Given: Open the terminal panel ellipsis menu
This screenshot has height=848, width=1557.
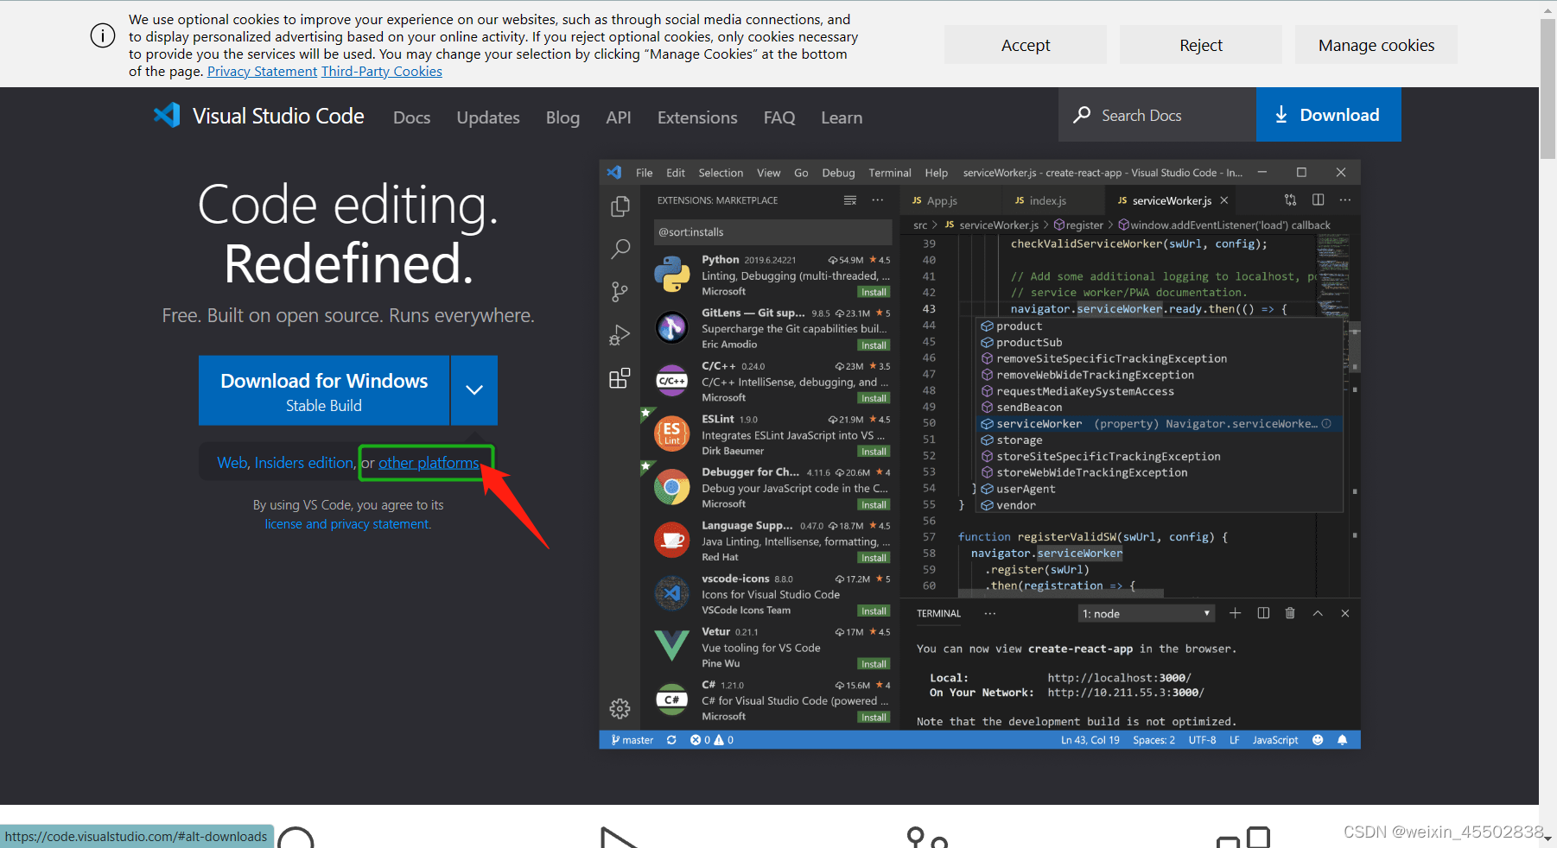Looking at the screenshot, I should click(x=990, y=613).
